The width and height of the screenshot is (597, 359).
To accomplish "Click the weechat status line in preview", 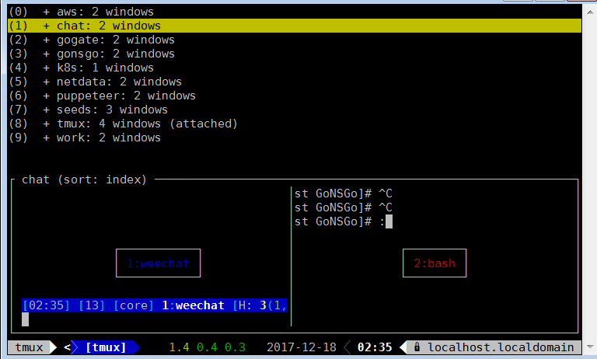I will click(155, 305).
